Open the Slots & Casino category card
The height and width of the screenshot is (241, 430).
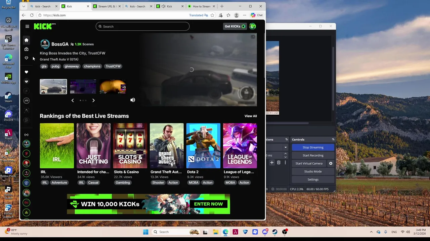(130, 146)
